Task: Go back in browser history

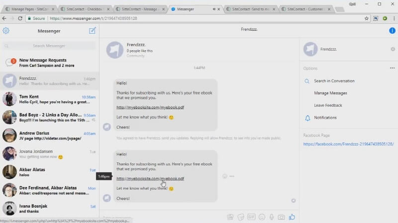Action: pyautogui.click(x=4, y=18)
